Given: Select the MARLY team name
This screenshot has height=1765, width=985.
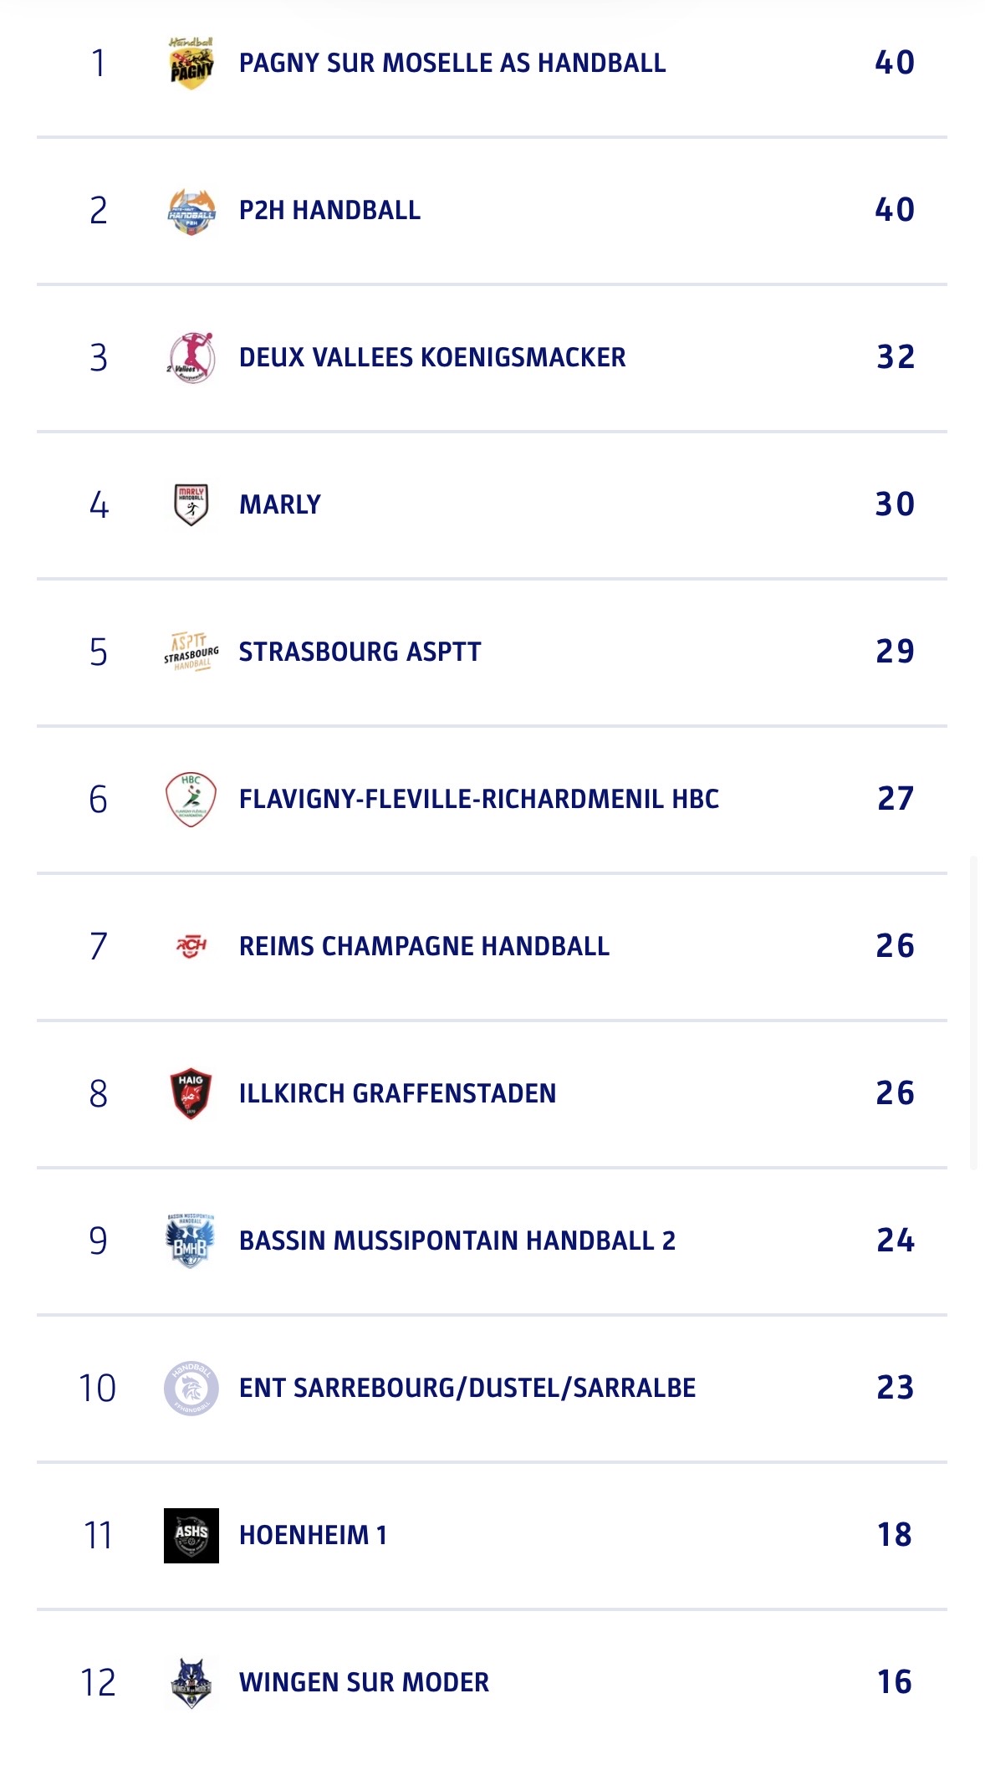Looking at the screenshot, I should pos(280,505).
